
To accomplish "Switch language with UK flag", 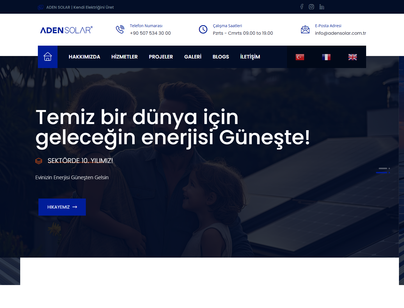I will coord(353,57).
